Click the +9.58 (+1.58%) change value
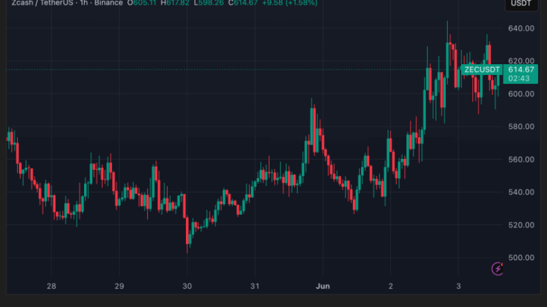Image resolution: width=547 pixels, height=307 pixels. tap(290, 3)
